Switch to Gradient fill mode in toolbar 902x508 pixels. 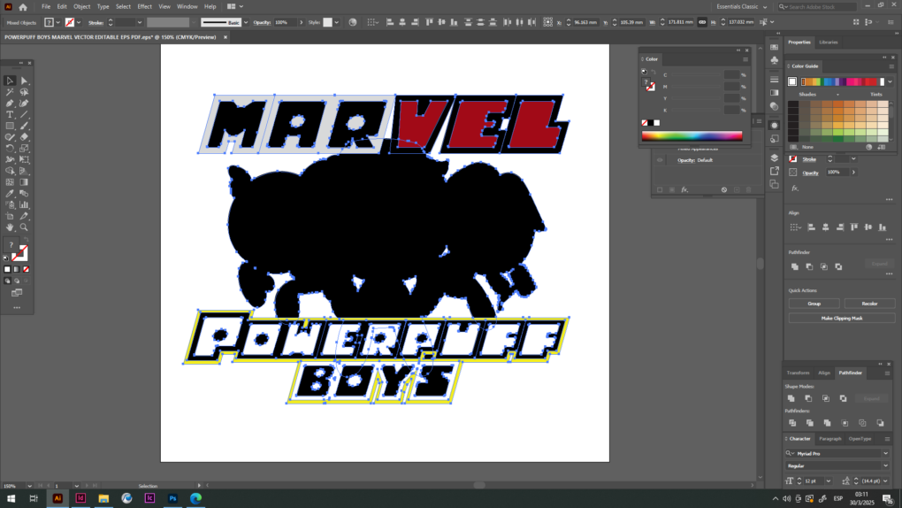click(17, 270)
